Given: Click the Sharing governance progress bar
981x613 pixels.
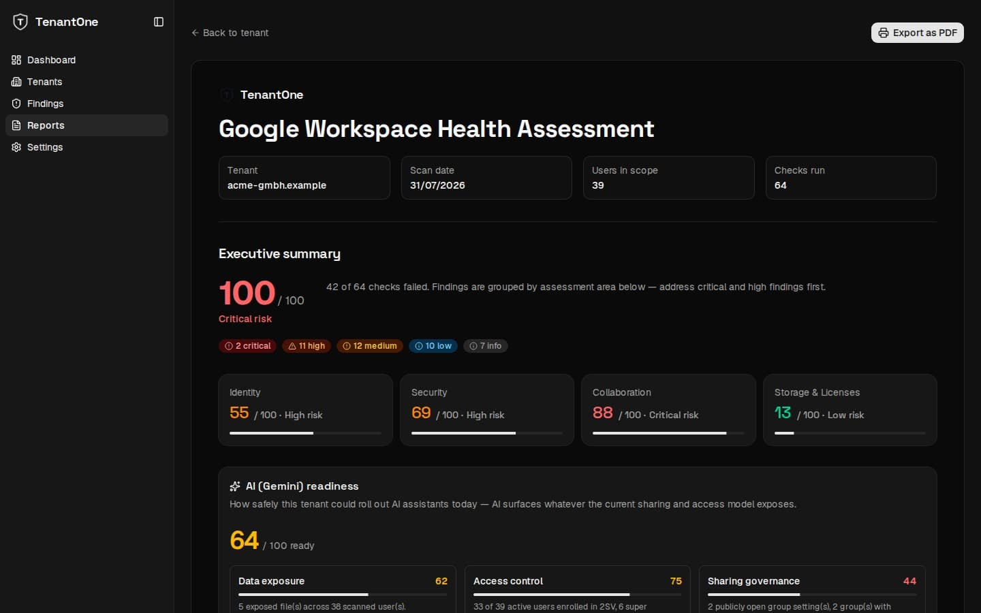Looking at the screenshot, I should coord(812,595).
